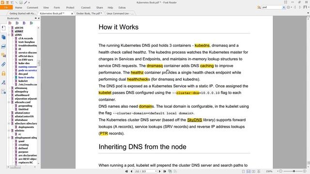This screenshot has height=174, width=310.
Task: Collapse the xDeployment bookmark node
Action: [x=9, y=138]
